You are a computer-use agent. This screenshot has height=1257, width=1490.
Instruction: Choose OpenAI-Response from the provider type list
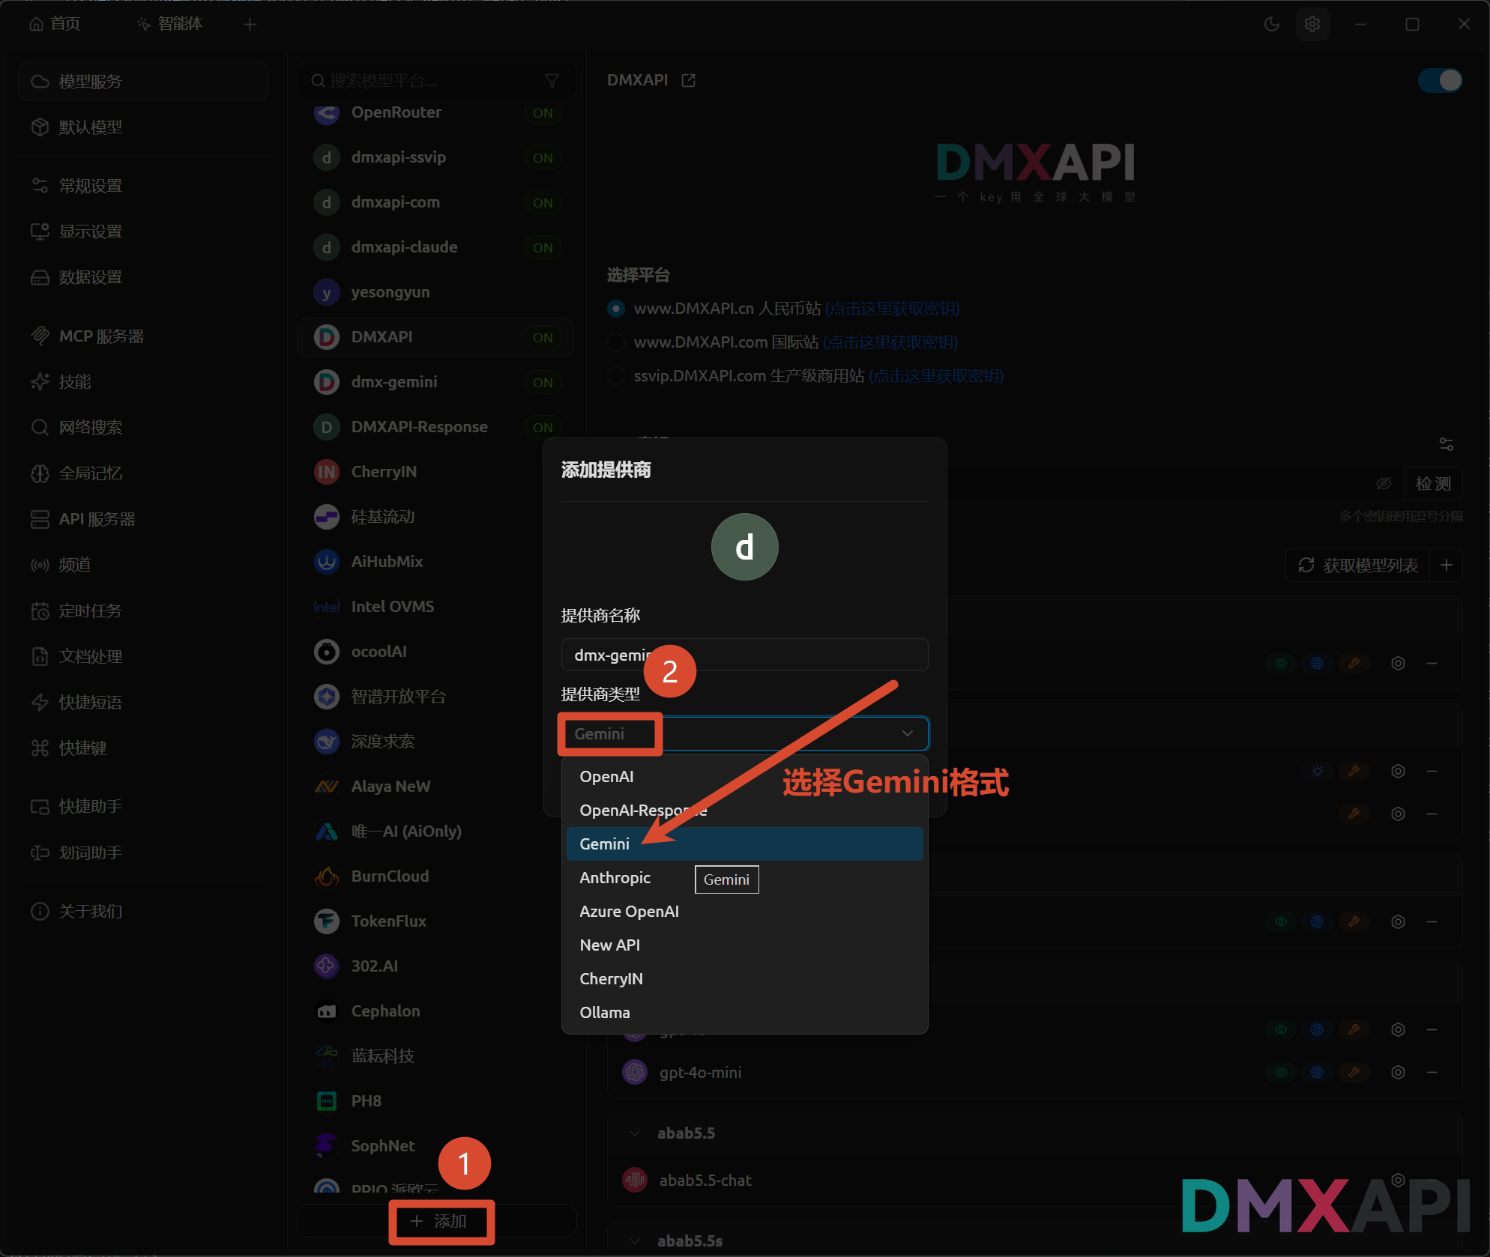[x=744, y=811]
